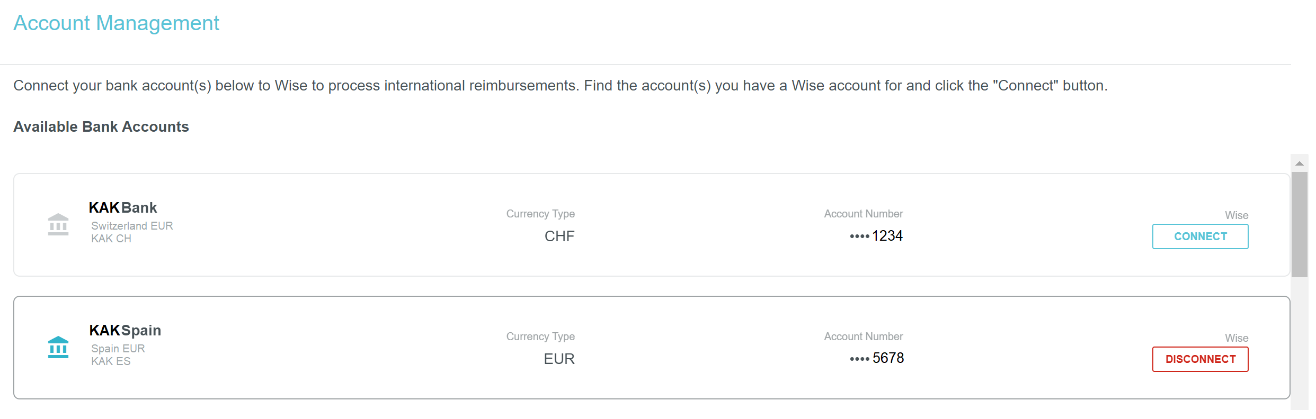Click the masked account number ending 1234
The image size is (1316, 419).
(876, 236)
